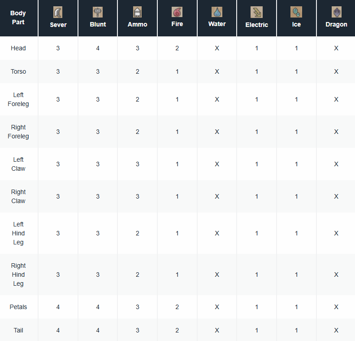Click the Left Claw row label
Viewport: 355px width, 341px height.
point(18,164)
